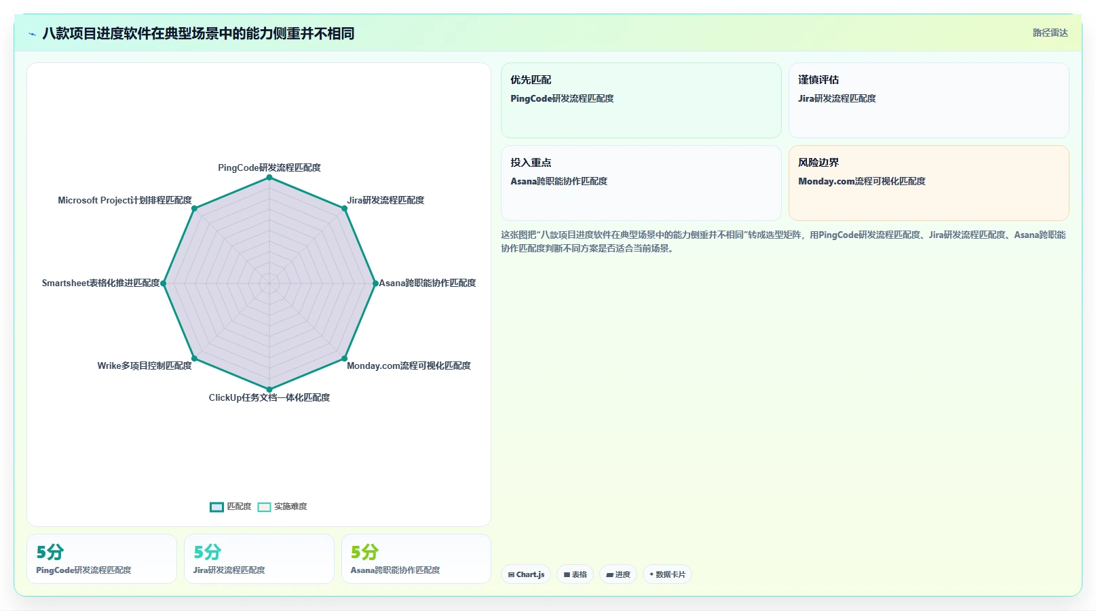
Task: Open the 风险边界 card
Action: [x=928, y=183]
